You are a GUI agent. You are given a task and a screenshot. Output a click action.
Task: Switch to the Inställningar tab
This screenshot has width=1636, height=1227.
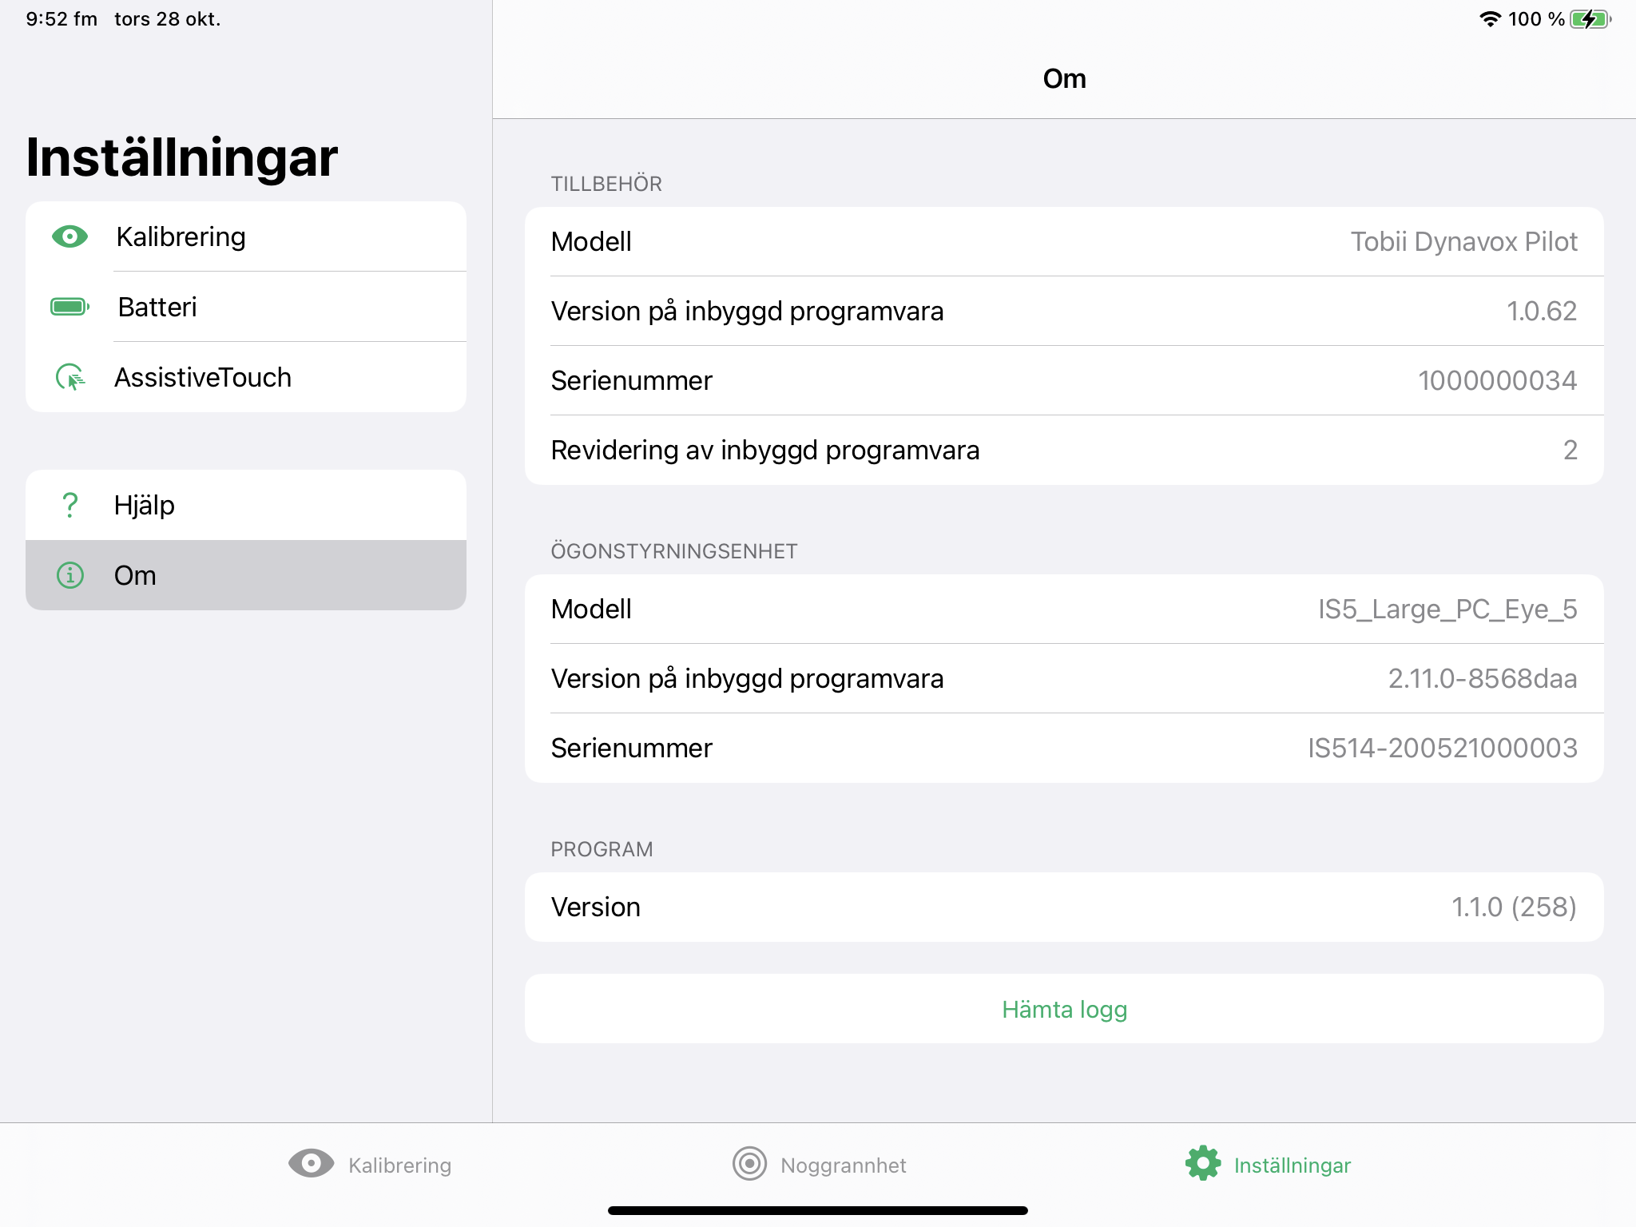tap(1292, 1165)
